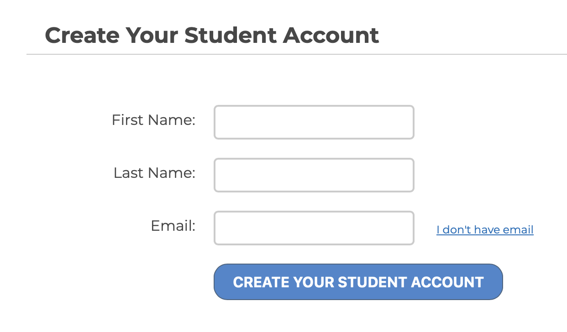This screenshot has height=332, width=567.
Task: Open the "I don't have email" link
Action: pos(485,229)
